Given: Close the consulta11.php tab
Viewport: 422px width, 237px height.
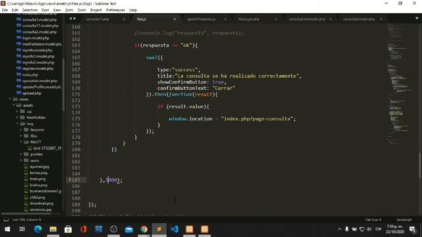Looking at the screenshot, I should pyautogui.click(x=124, y=19).
